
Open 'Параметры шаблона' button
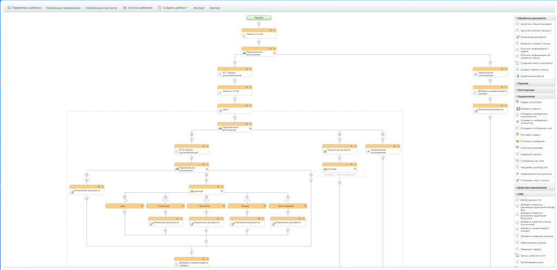pos(24,8)
